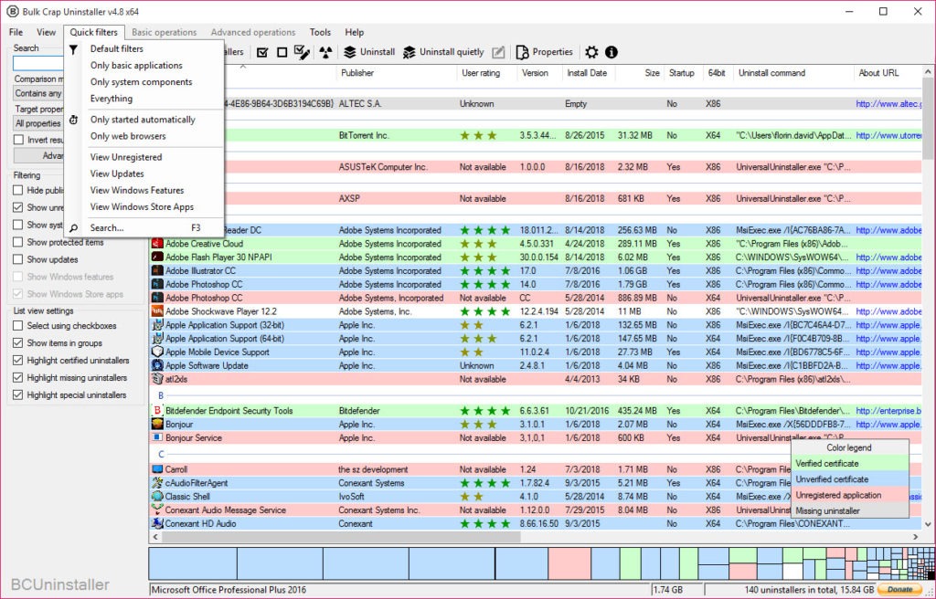Screen dimensions: 936x599
Task: Enable the Show protected items checkbox
Action: pos(18,242)
